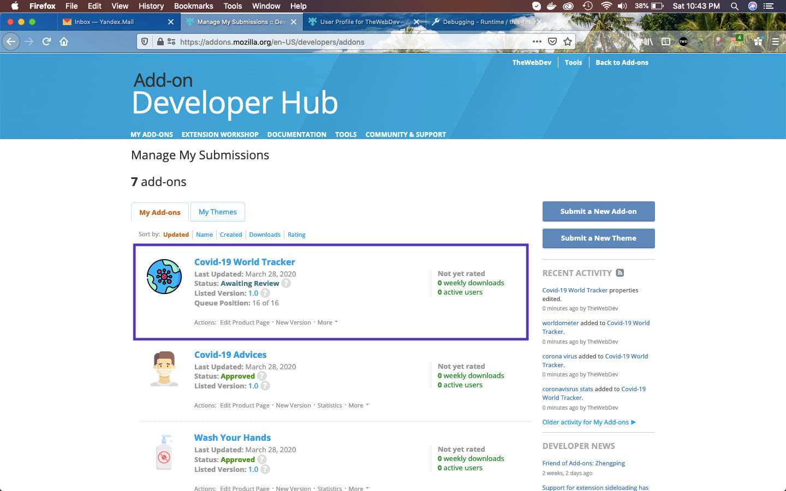The image size is (786, 491).
Task: Open the Bookmarks menu in menu bar
Action: [x=193, y=6]
